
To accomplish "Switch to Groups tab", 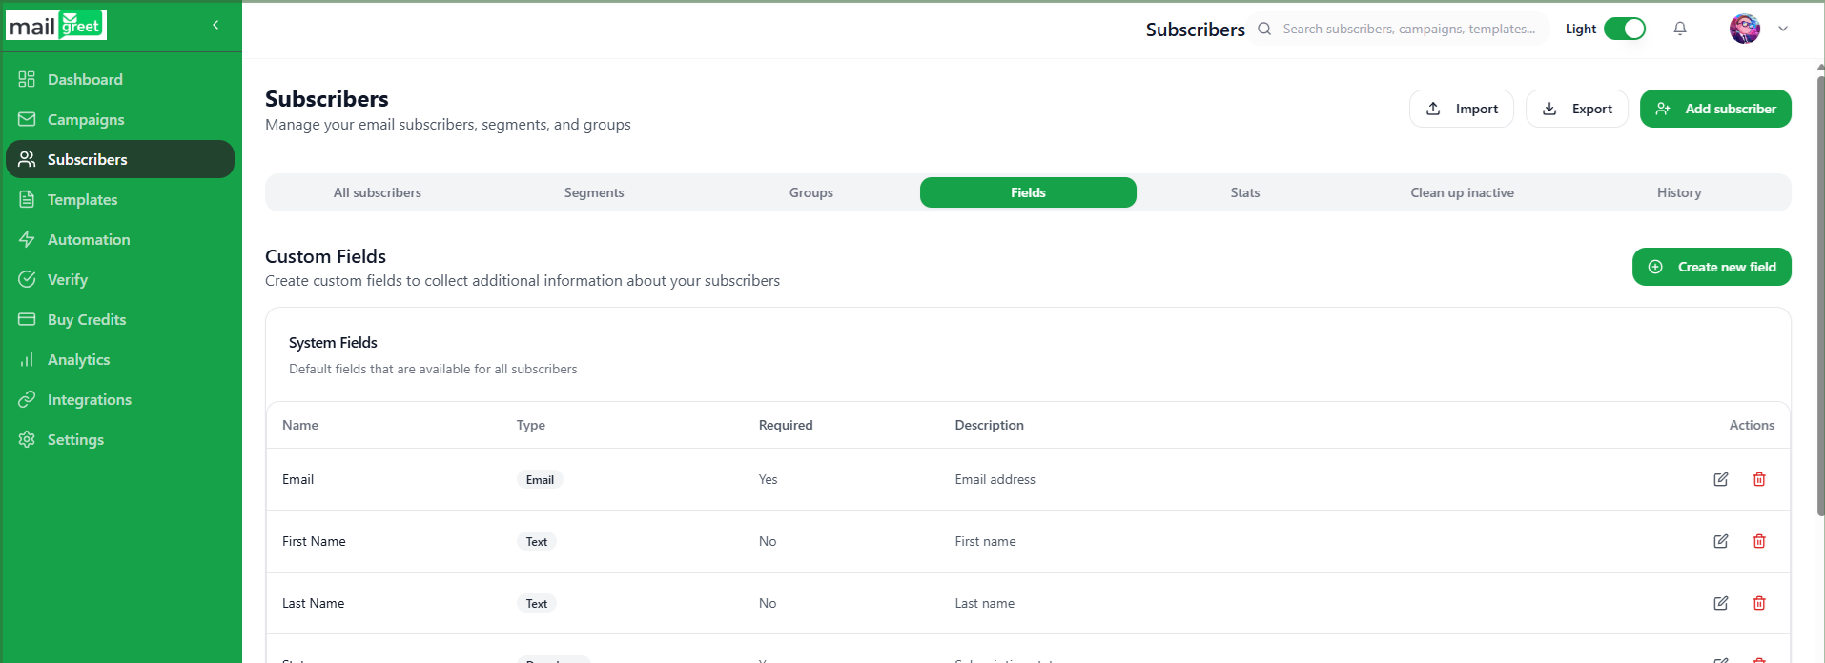I will [811, 192].
